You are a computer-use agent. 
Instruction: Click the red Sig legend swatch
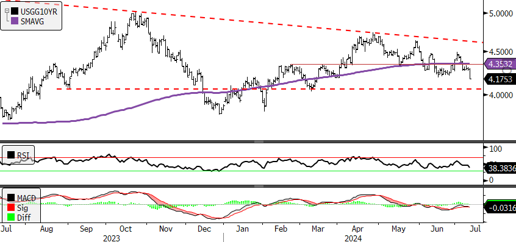11,208
